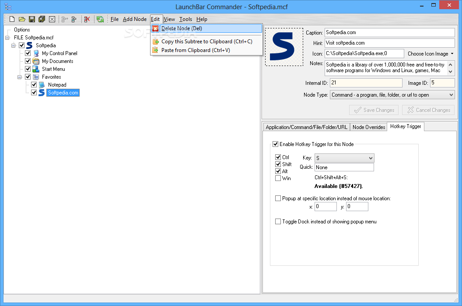Uncheck the Softpedia root node checkbox

click(x=21, y=45)
